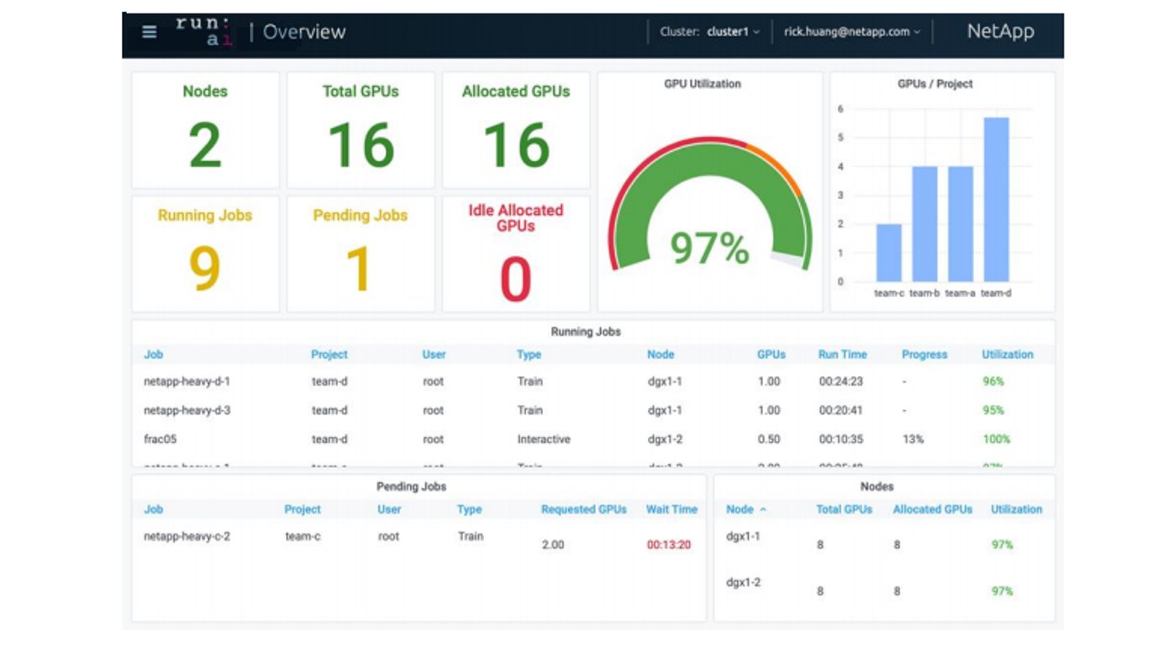The height and width of the screenshot is (645, 1153).
Task: Click the Interactive type cell
Action: coord(544,439)
